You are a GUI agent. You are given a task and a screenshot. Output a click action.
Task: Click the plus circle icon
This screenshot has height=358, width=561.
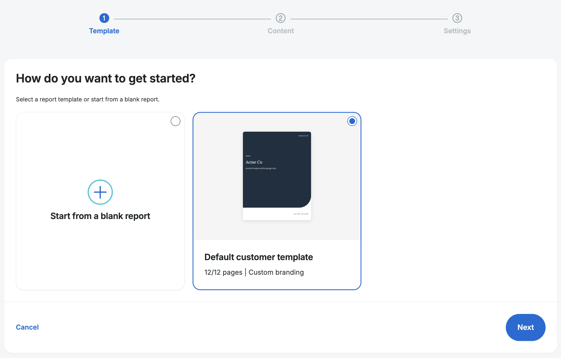pos(100,192)
